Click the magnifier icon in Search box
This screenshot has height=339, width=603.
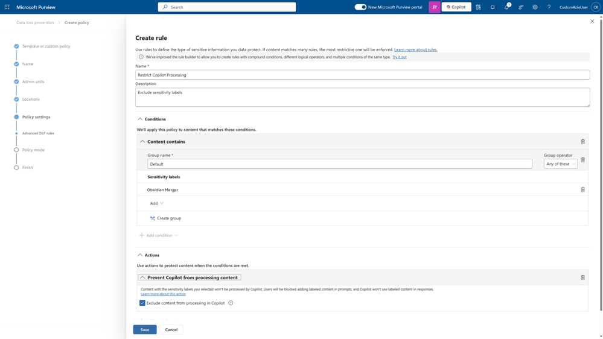pyautogui.click(x=165, y=7)
